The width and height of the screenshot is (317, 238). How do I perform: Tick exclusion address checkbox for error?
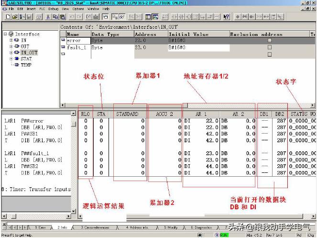click(270, 40)
